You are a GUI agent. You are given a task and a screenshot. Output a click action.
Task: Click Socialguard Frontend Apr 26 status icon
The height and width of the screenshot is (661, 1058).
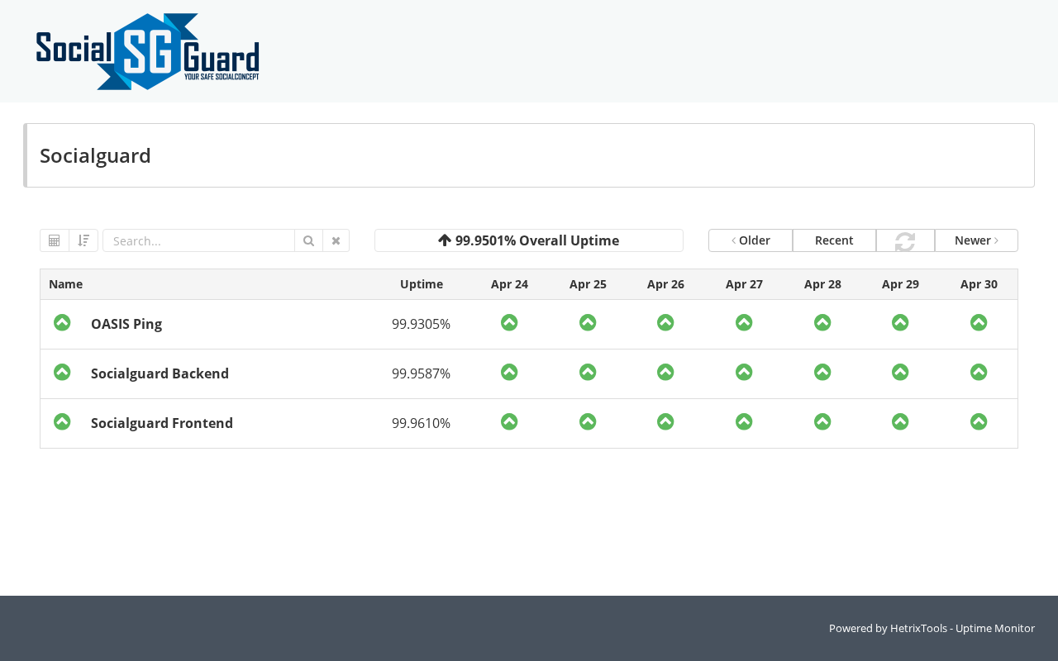pos(665,421)
